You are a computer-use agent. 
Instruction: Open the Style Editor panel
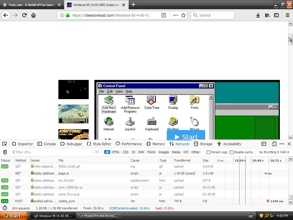99,144
